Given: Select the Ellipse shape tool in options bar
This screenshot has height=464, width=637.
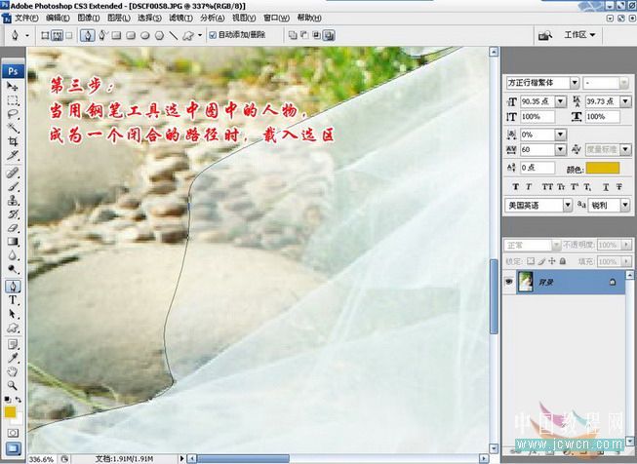Looking at the screenshot, I should [x=143, y=35].
